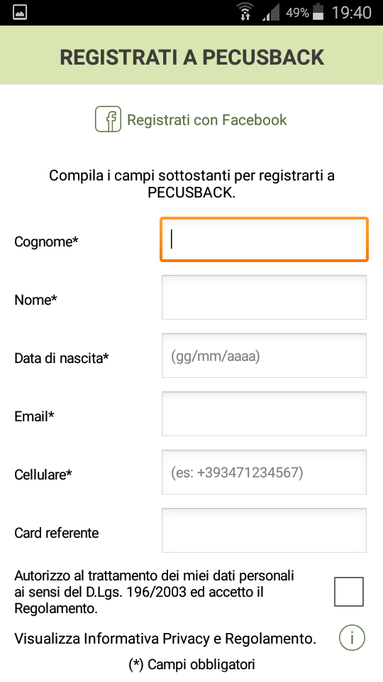Tap the 49% battery percentage text
The height and width of the screenshot is (682, 383).
point(297,13)
